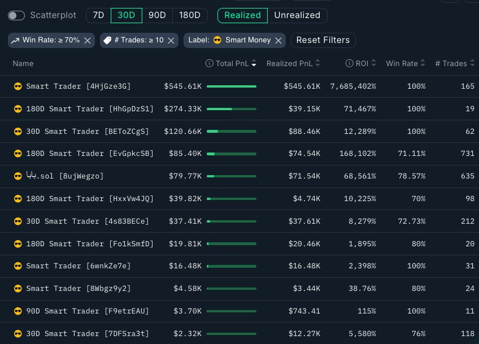Open Smart Trader [4HjGze3G] wallet
The width and height of the screenshot is (479, 344).
tap(78, 86)
